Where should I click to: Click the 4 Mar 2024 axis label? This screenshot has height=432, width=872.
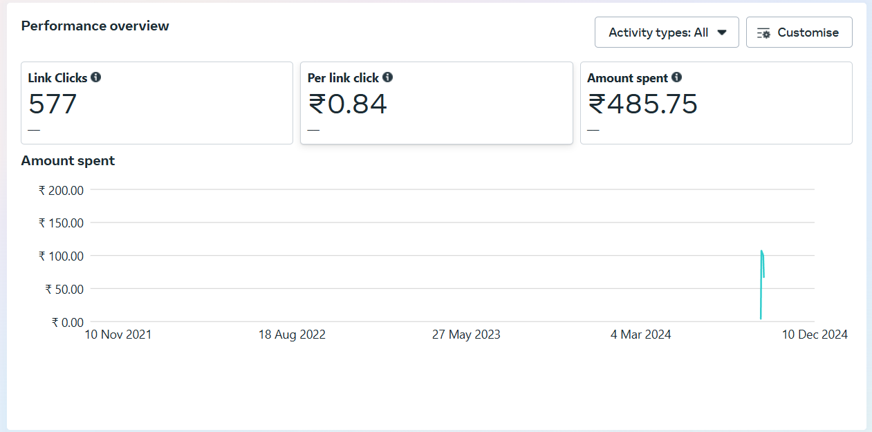(x=640, y=335)
